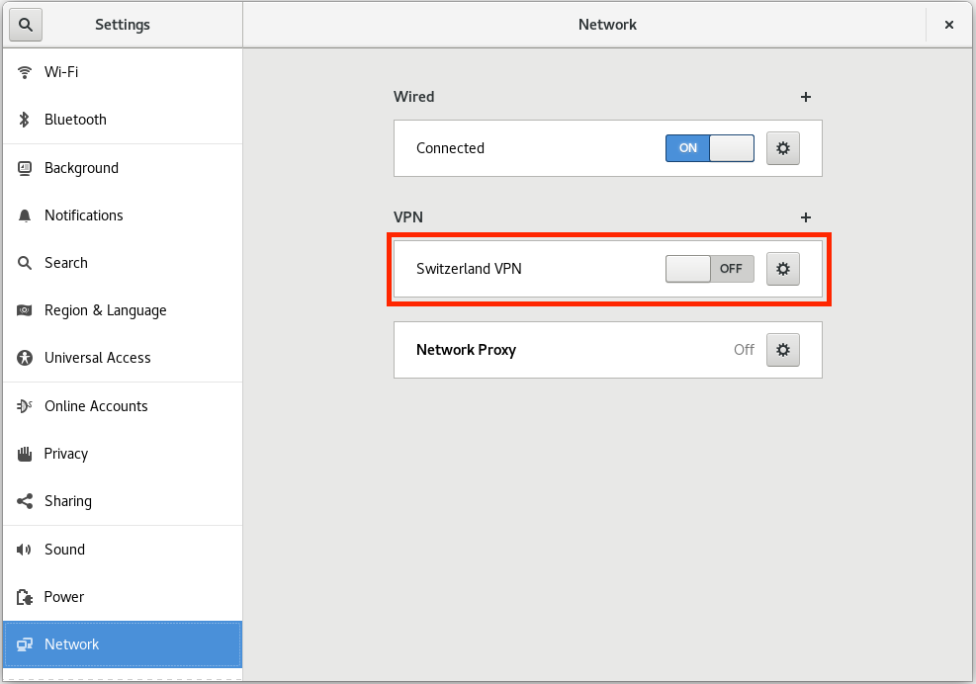This screenshot has width=976, height=684.
Task: Click the Power battery icon
Action: (x=25, y=597)
